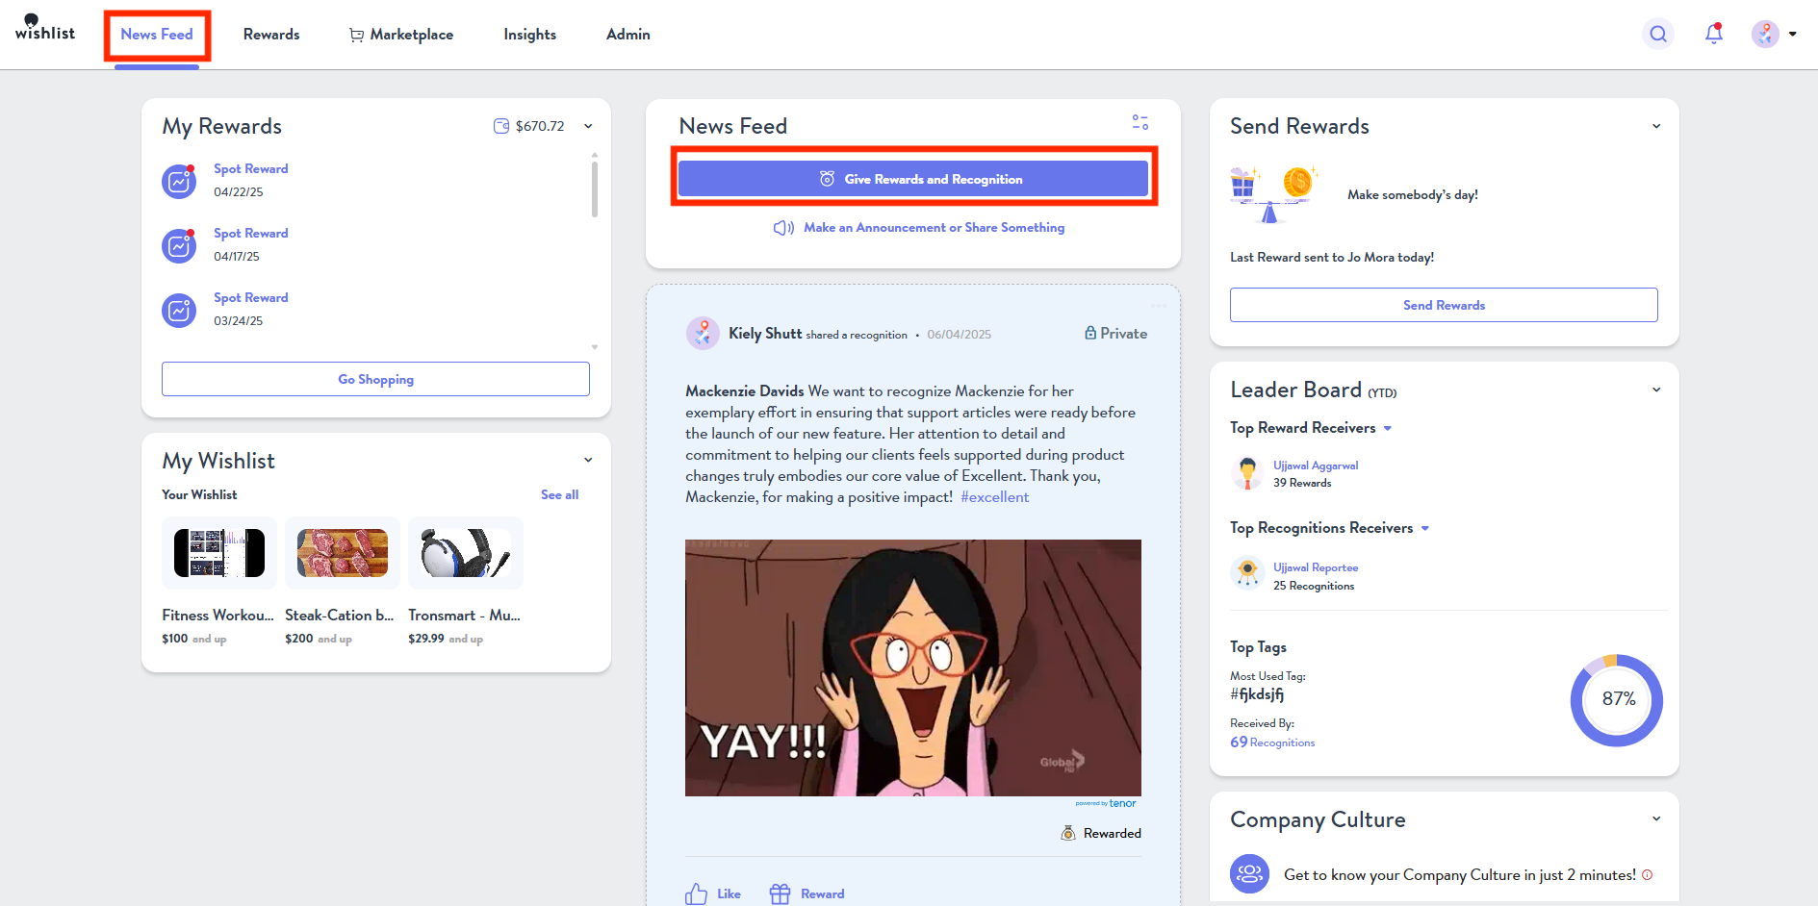Click the megaphone announcement icon
This screenshot has height=906, width=1818.
(x=783, y=228)
